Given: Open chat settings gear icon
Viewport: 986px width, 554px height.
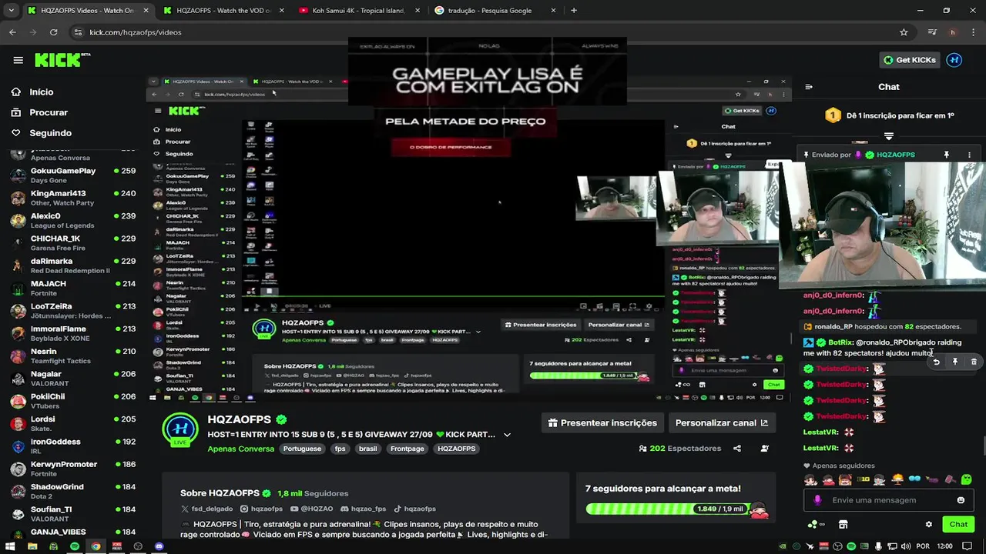Looking at the screenshot, I should click(928, 524).
